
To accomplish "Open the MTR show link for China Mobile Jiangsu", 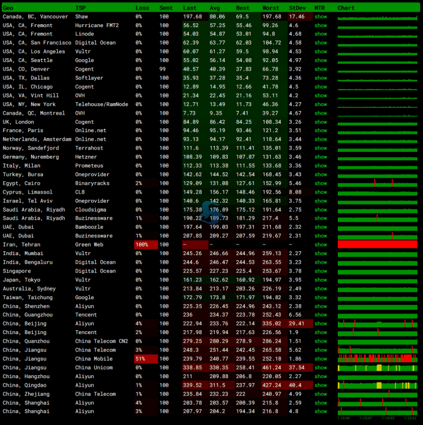I will coord(320,358).
